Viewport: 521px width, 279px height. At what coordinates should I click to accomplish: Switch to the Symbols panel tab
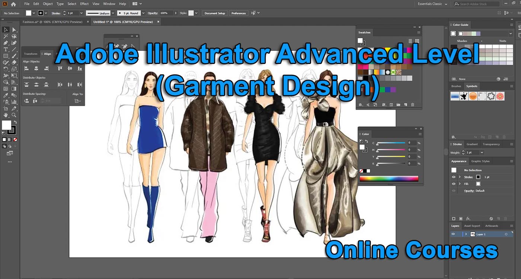click(472, 86)
